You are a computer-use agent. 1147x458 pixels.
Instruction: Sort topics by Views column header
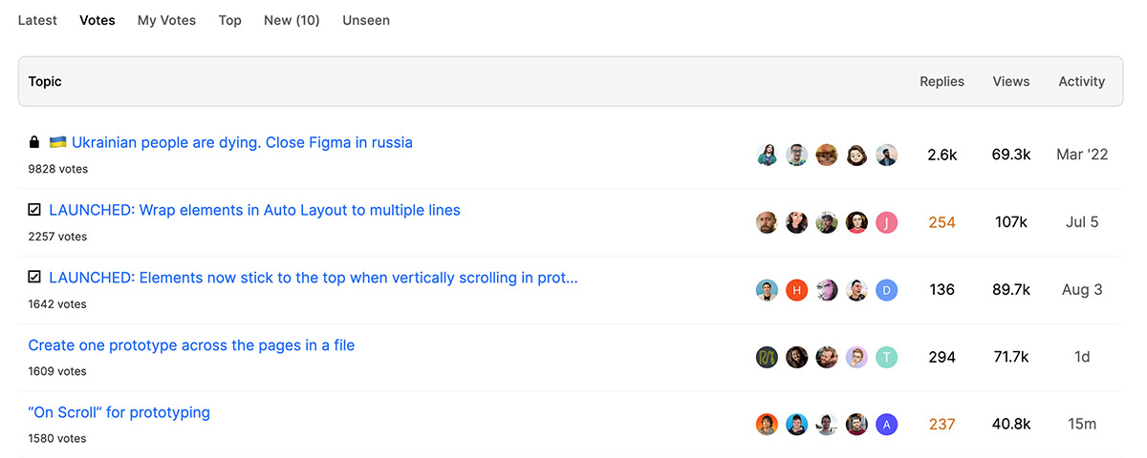click(1011, 81)
